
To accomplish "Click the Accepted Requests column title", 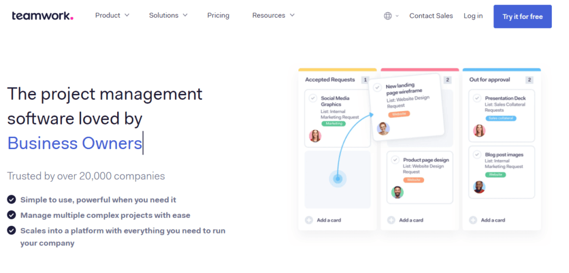I will 330,80.
